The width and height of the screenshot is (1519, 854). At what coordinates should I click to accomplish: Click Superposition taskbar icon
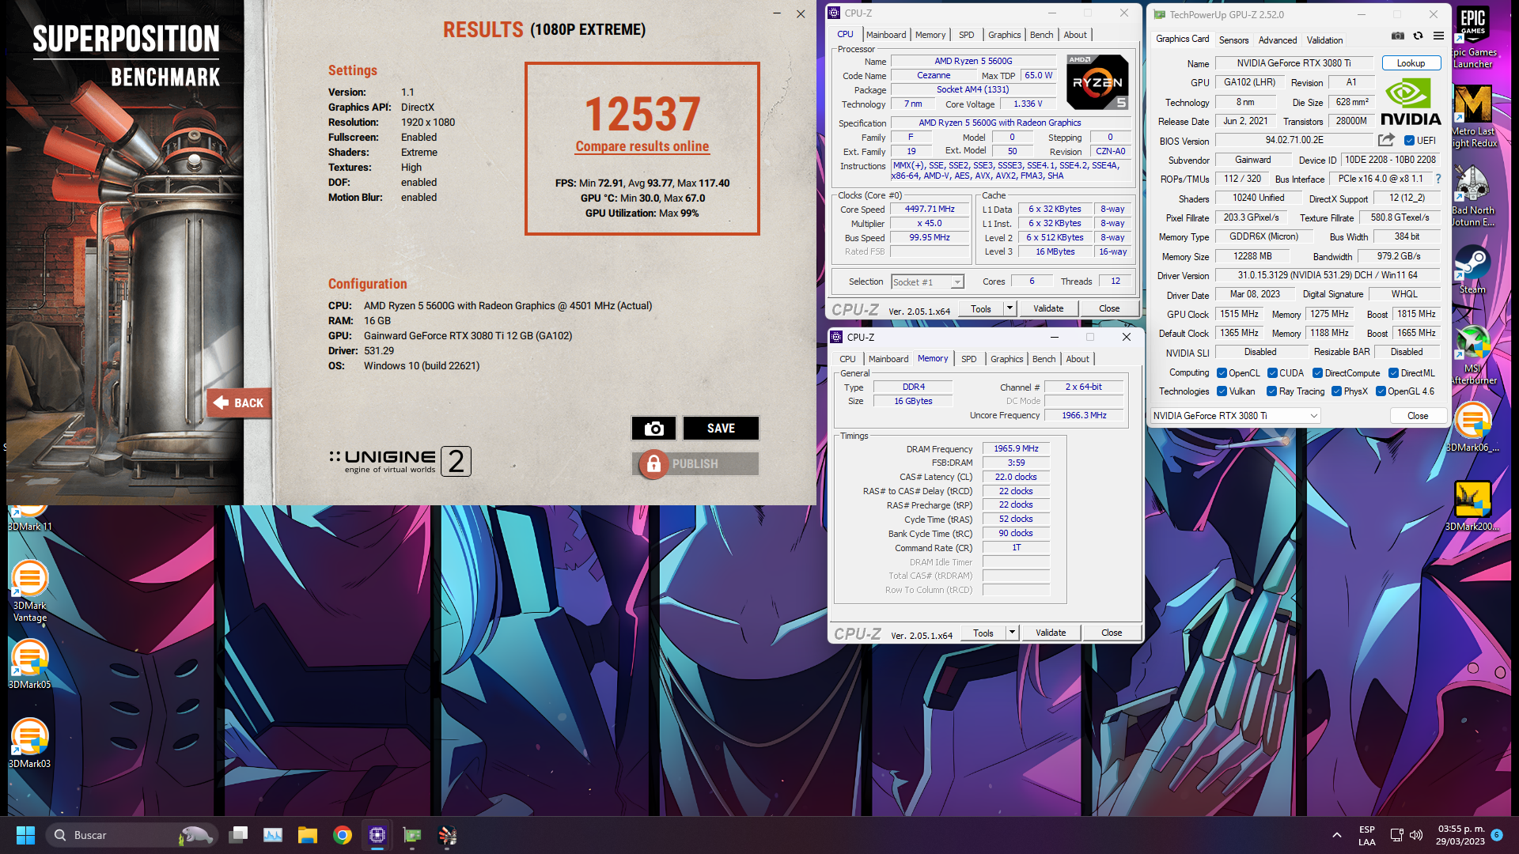447,835
